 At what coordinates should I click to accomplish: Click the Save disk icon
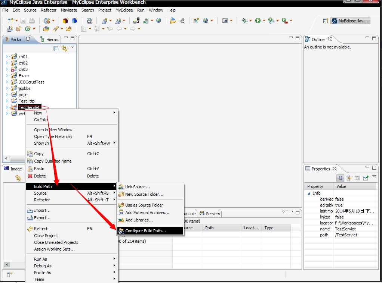pyautogui.click(x=24, y=21)
